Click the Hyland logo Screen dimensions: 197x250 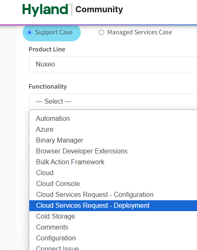tap(46, 10)
